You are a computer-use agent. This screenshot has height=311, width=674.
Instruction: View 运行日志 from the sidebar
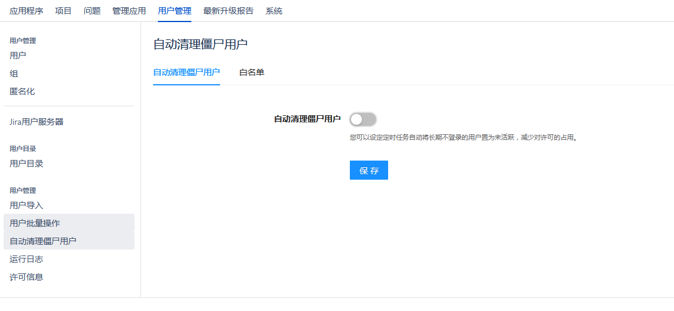point(26,259)
